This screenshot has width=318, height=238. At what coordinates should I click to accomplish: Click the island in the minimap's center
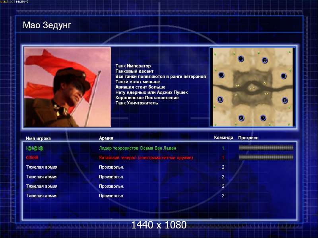[252, 88]
